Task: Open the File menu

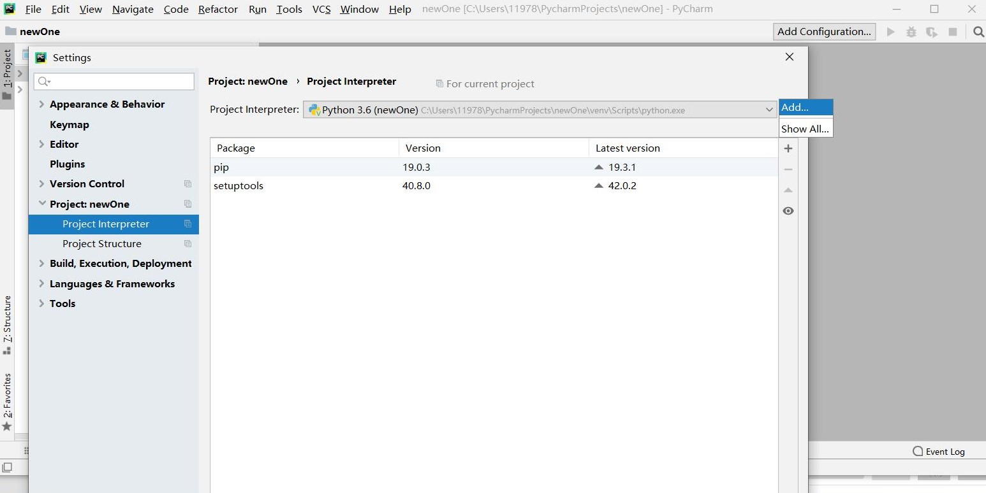Action: [x=33, y=10]
